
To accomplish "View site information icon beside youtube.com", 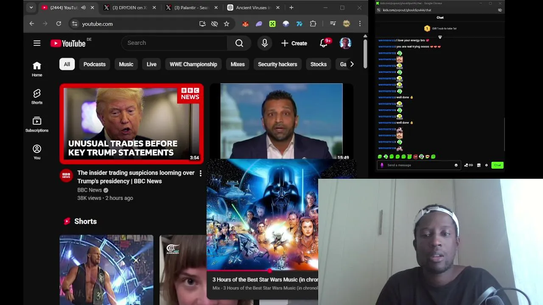I will pyautogui.click(x=74, y=24).
